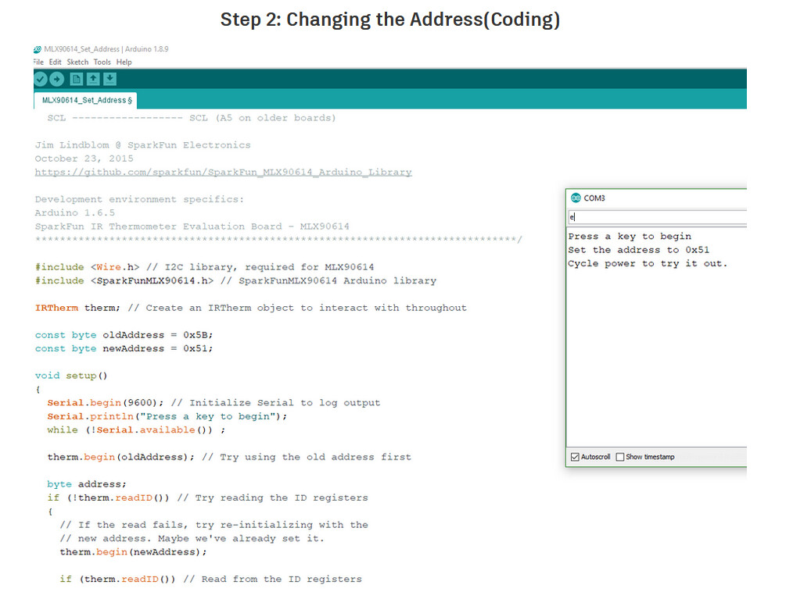Open the SparkFun GitHub library link

[223, 173]
